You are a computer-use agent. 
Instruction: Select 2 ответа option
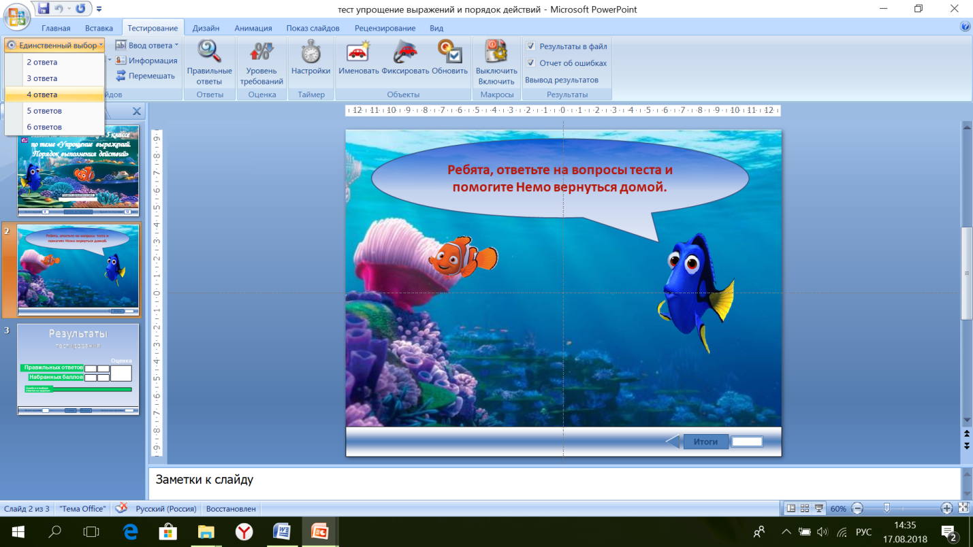pyautogui.click(x=54, y=62)
